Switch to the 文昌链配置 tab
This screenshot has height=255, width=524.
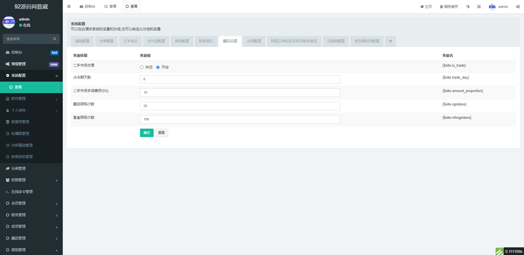click(x=336, y=41)
